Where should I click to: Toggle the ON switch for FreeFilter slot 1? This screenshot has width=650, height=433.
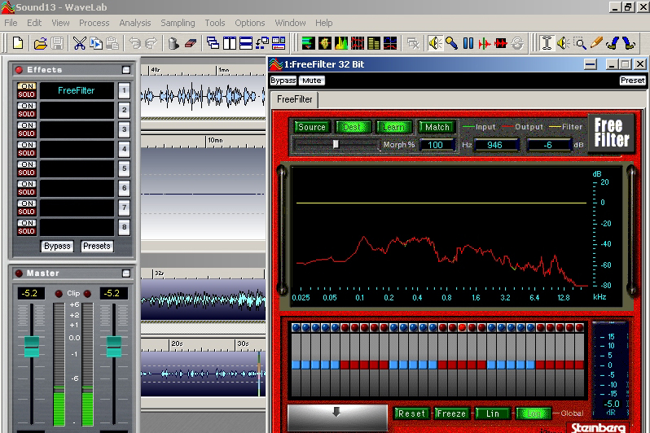click(27, 86)
